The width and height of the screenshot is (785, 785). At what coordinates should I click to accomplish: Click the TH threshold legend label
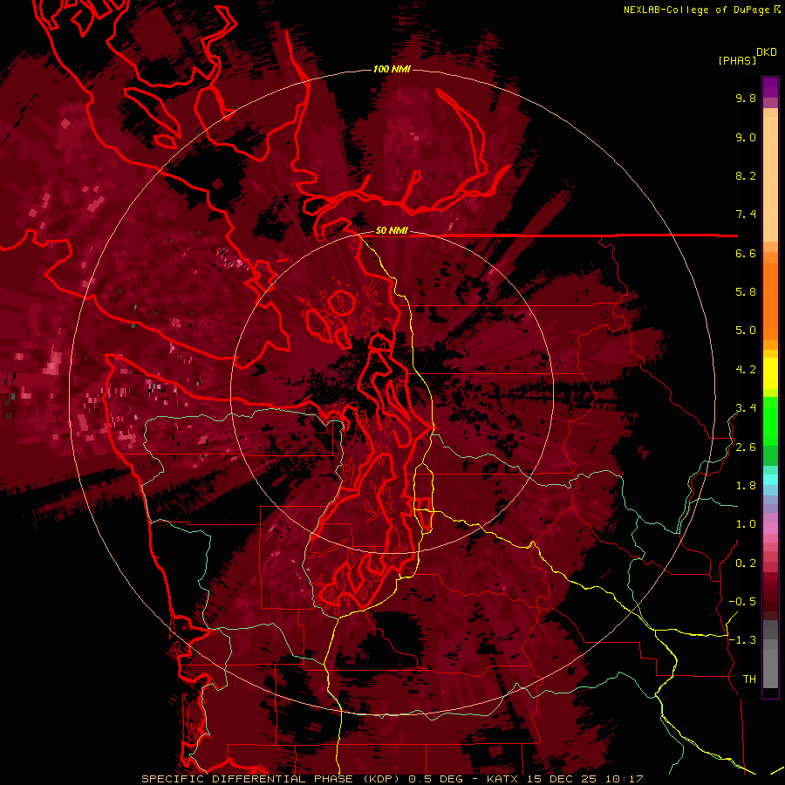[749, 679]
